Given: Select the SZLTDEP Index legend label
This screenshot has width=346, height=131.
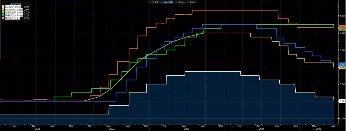Looking at the screenshot, I should click(x=14, y=6).
